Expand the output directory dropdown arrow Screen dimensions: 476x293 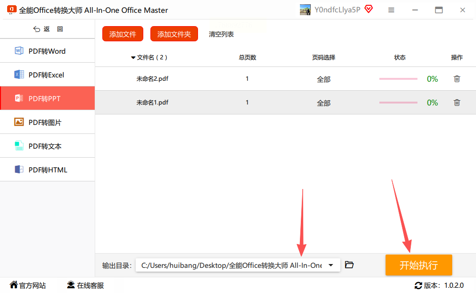tap(331, 265)
